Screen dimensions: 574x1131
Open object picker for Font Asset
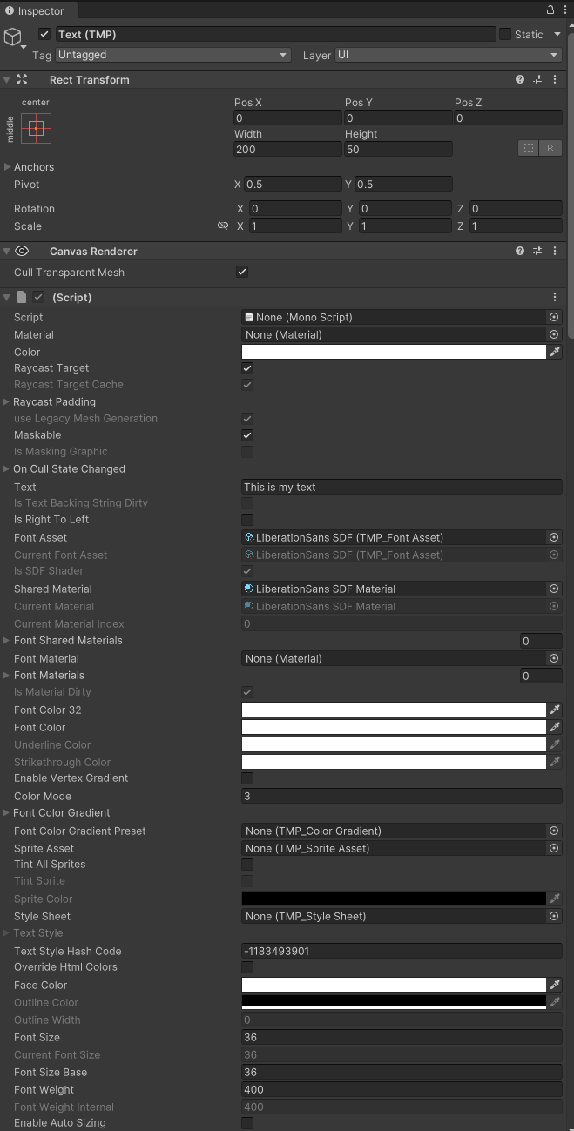tap(553, 537)
